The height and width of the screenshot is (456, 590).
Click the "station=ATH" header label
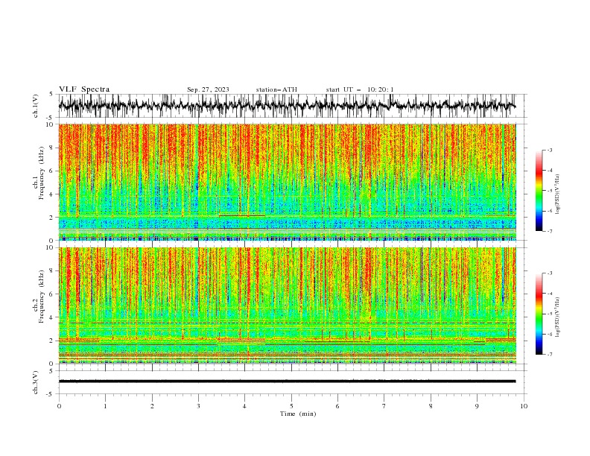(x=276, y=89)
